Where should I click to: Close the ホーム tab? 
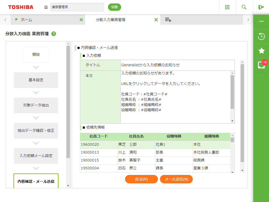click(81, 20)
